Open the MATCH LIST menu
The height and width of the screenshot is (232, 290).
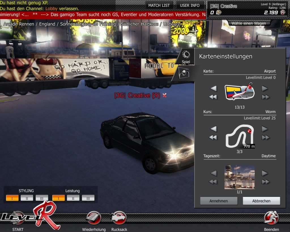(159, 5)
